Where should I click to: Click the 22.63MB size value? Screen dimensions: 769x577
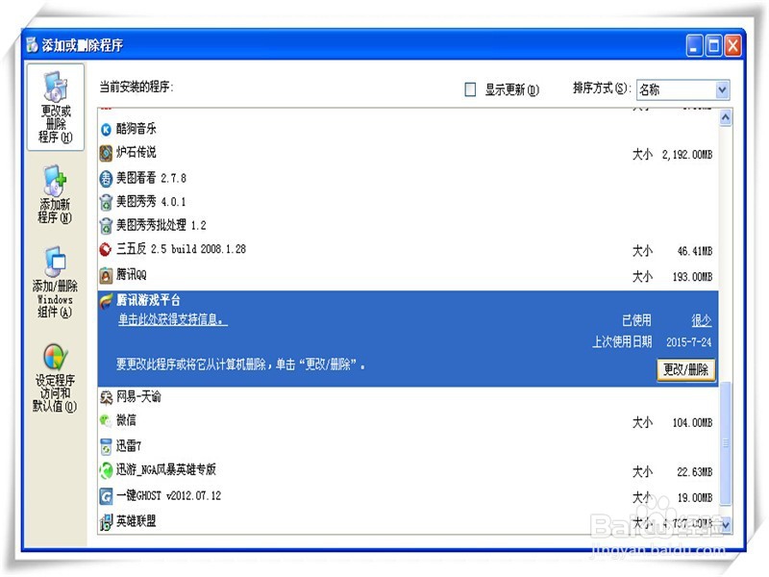pyautogui.click(x=694, y=472)
